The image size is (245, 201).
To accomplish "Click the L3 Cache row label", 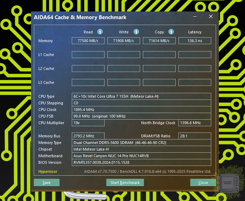I will pyautogui.click(x=46, y=82).
